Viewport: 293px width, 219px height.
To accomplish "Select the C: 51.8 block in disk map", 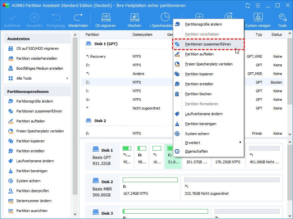I will click(173, 156).
